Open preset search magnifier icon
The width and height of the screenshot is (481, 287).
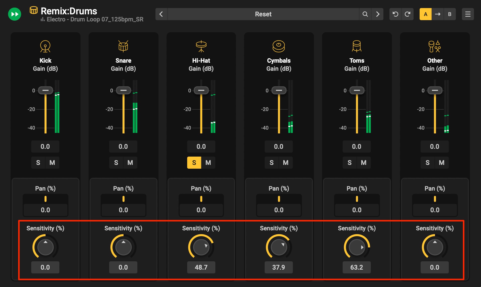(x=365, y=14)
